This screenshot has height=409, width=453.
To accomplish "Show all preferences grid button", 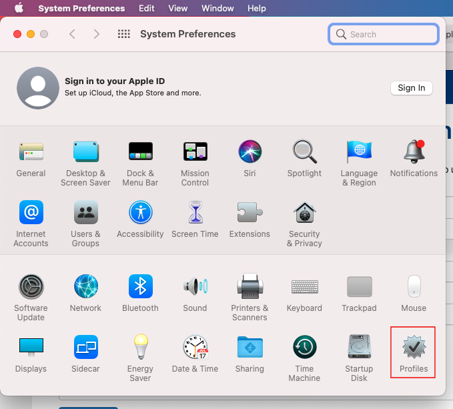I will (x=124, y=34).
